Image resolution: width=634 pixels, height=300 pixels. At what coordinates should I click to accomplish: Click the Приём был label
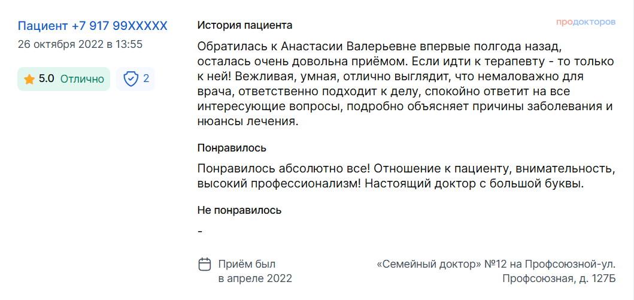[x=247, y=265]
